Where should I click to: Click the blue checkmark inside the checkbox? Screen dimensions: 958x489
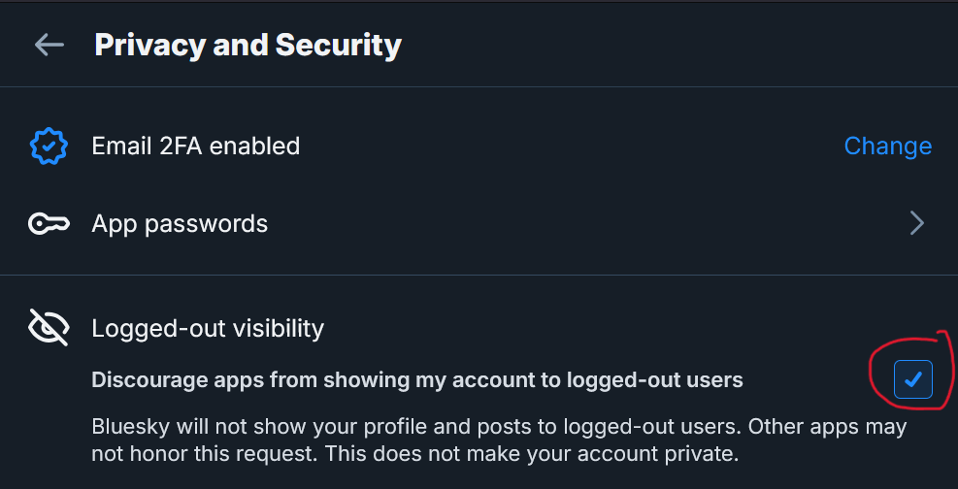pyautogui.click(x=912, y=380)
